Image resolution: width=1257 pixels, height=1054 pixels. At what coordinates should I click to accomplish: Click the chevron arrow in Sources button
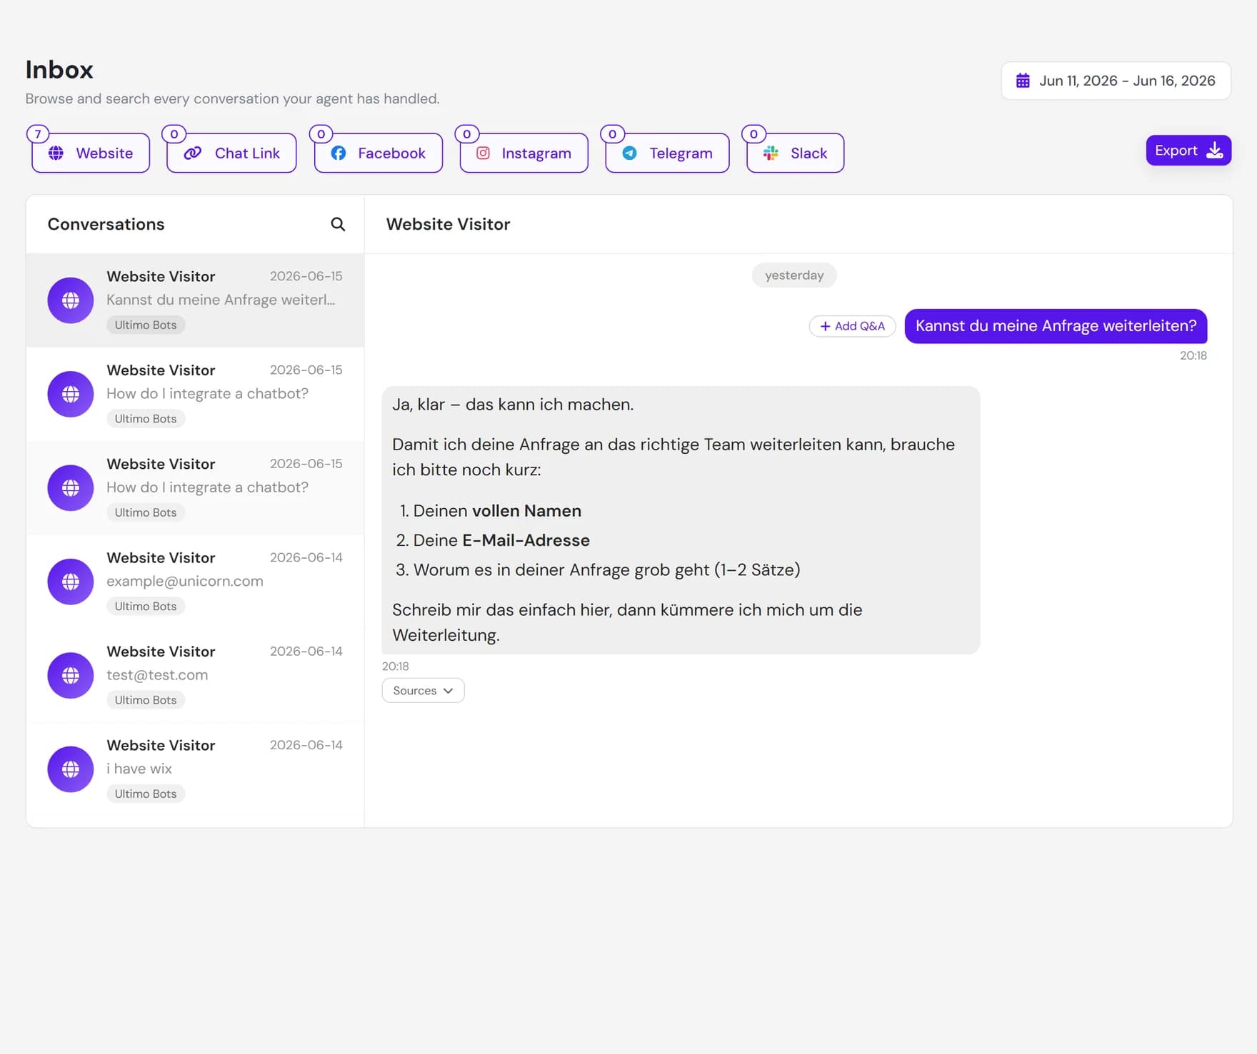click(x=448, y=691)
